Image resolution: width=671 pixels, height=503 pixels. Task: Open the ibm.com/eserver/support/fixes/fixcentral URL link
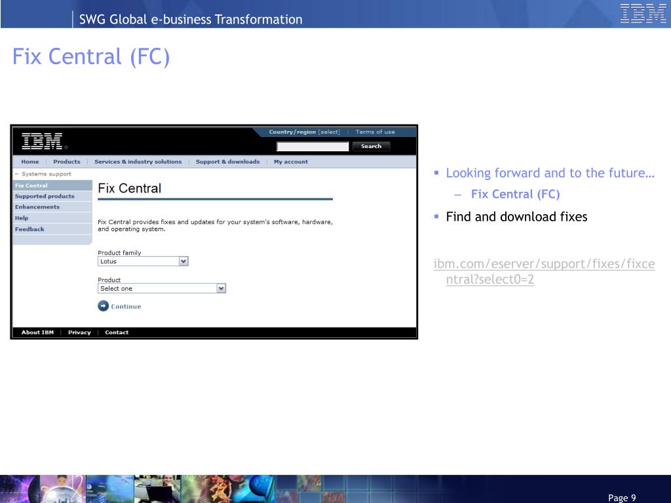click(544, 271)
